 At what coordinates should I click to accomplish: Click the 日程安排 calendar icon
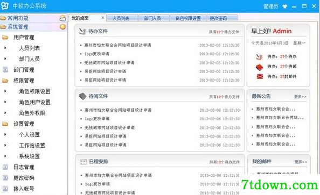[83, 162]
